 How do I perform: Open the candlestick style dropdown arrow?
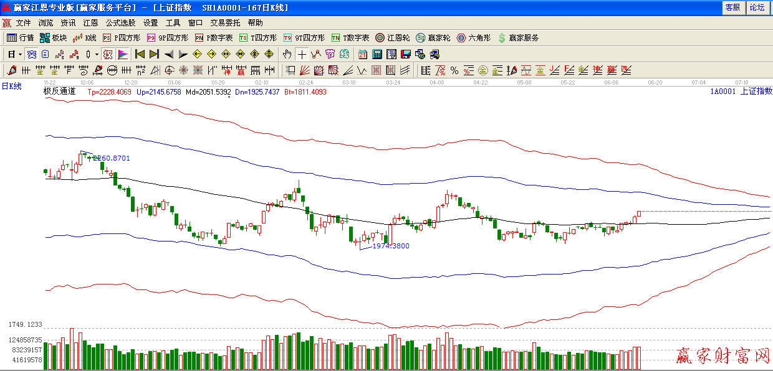97,54
